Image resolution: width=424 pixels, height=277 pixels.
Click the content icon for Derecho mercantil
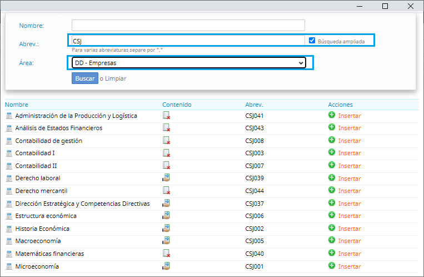point(166,190)
